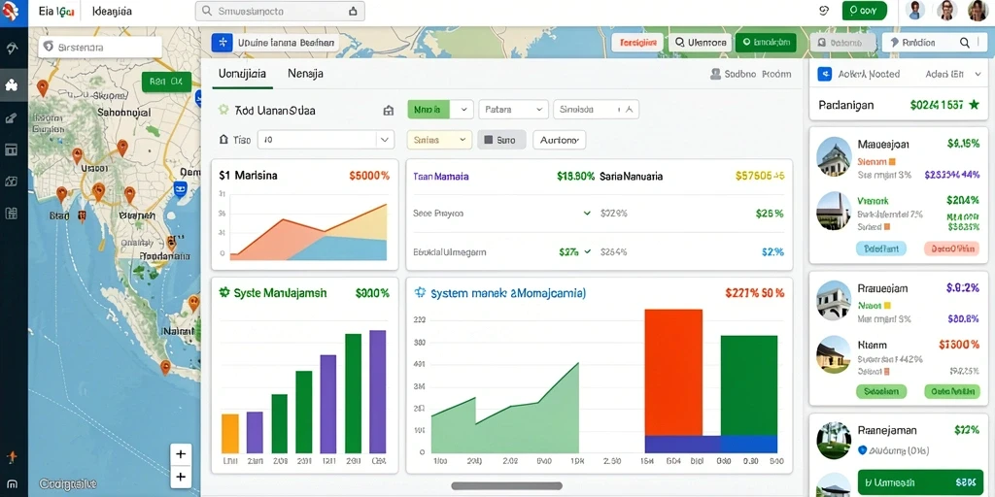Switch to the Nenaja tab
This screenshot has height=497, width=995.
pyautogui.click(x=305, y=74)
